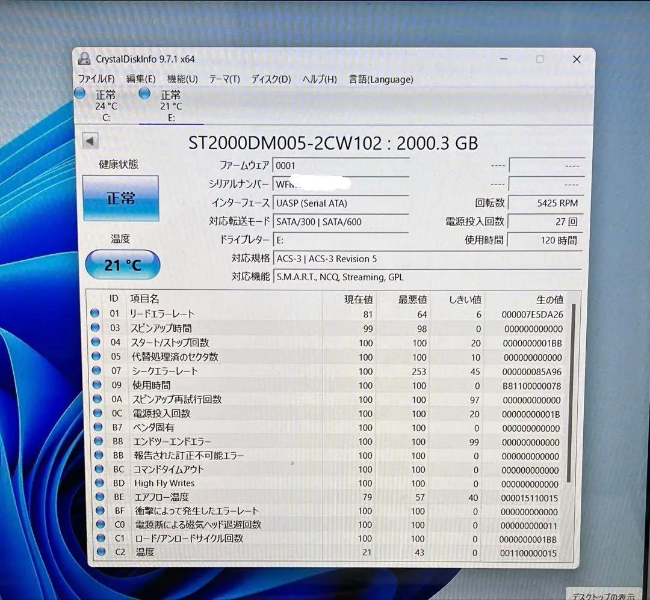Click the serial number field
Viewport: 650px width, 600px height.
(x=341, y=184)
